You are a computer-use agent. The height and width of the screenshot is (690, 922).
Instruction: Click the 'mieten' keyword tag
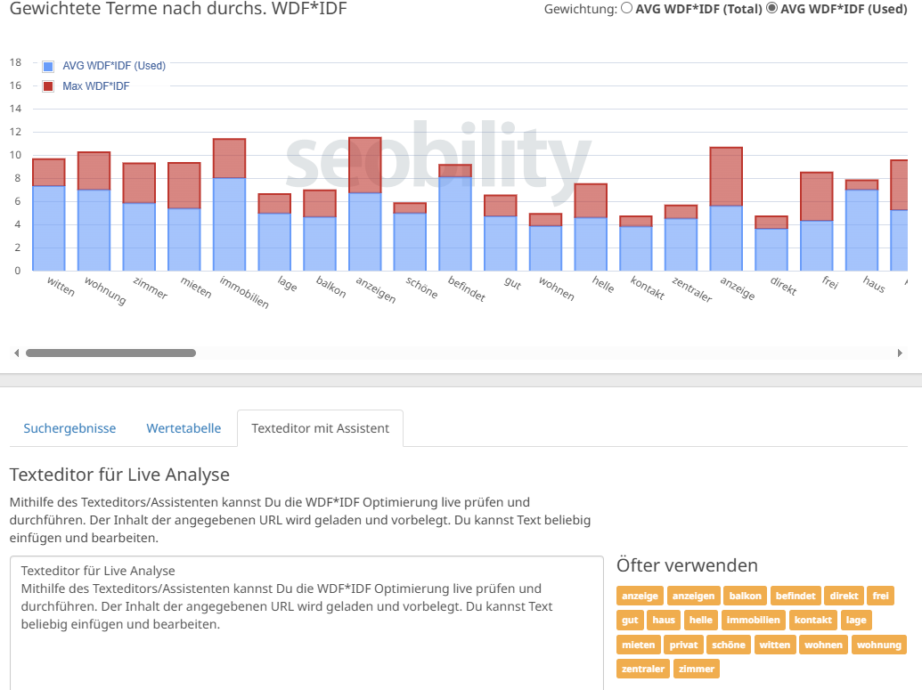(x=638, y=645)
